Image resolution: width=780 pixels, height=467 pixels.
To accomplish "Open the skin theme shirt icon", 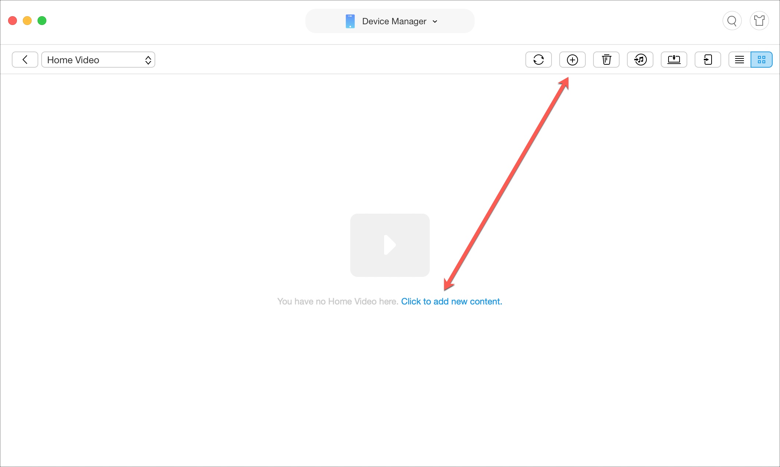I will click(x=759, y=21).
